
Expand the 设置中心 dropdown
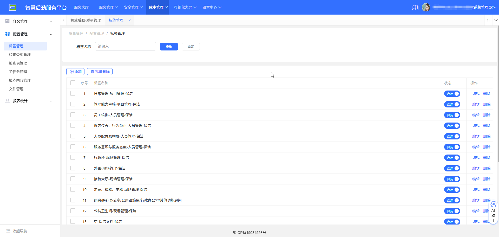coord(212,7)
